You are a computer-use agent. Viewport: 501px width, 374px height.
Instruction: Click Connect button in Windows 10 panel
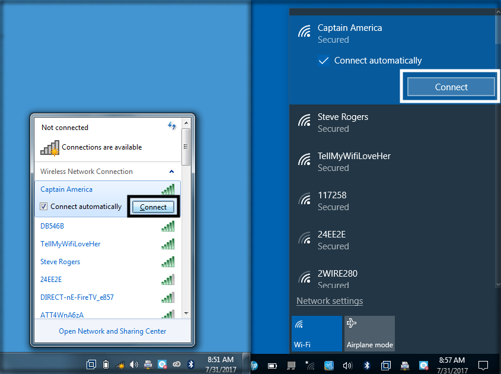point(451,87)
